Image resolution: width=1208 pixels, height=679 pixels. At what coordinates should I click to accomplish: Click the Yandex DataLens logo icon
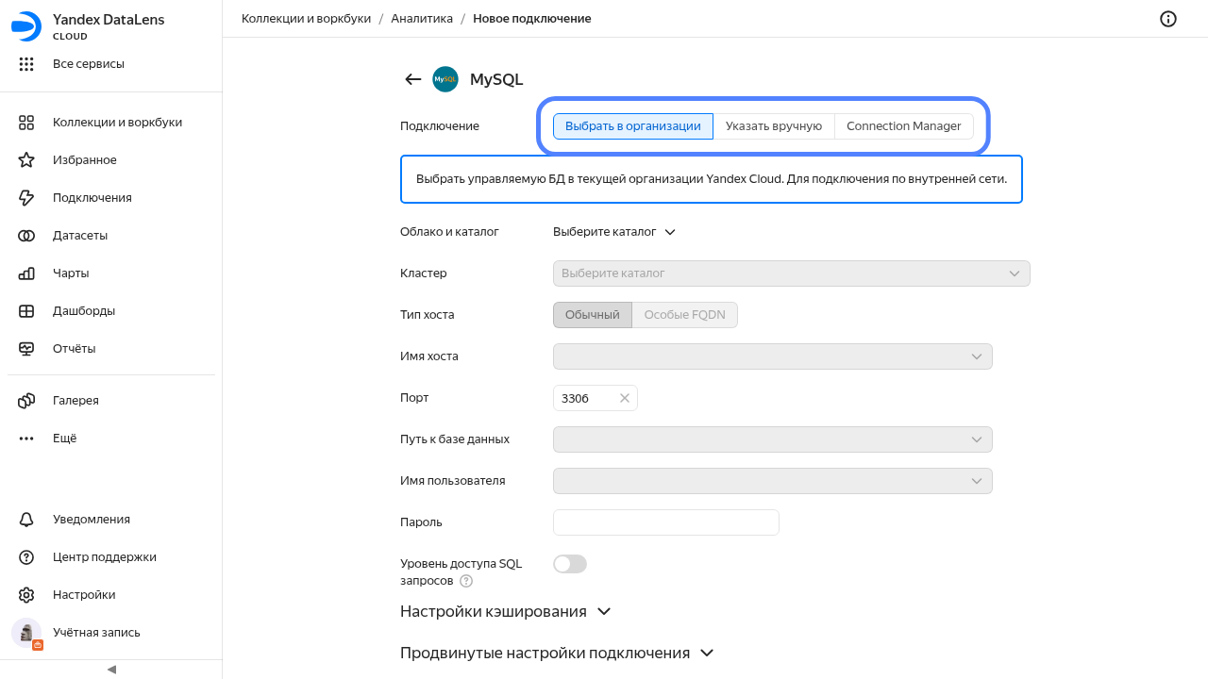tap(26, 27)
